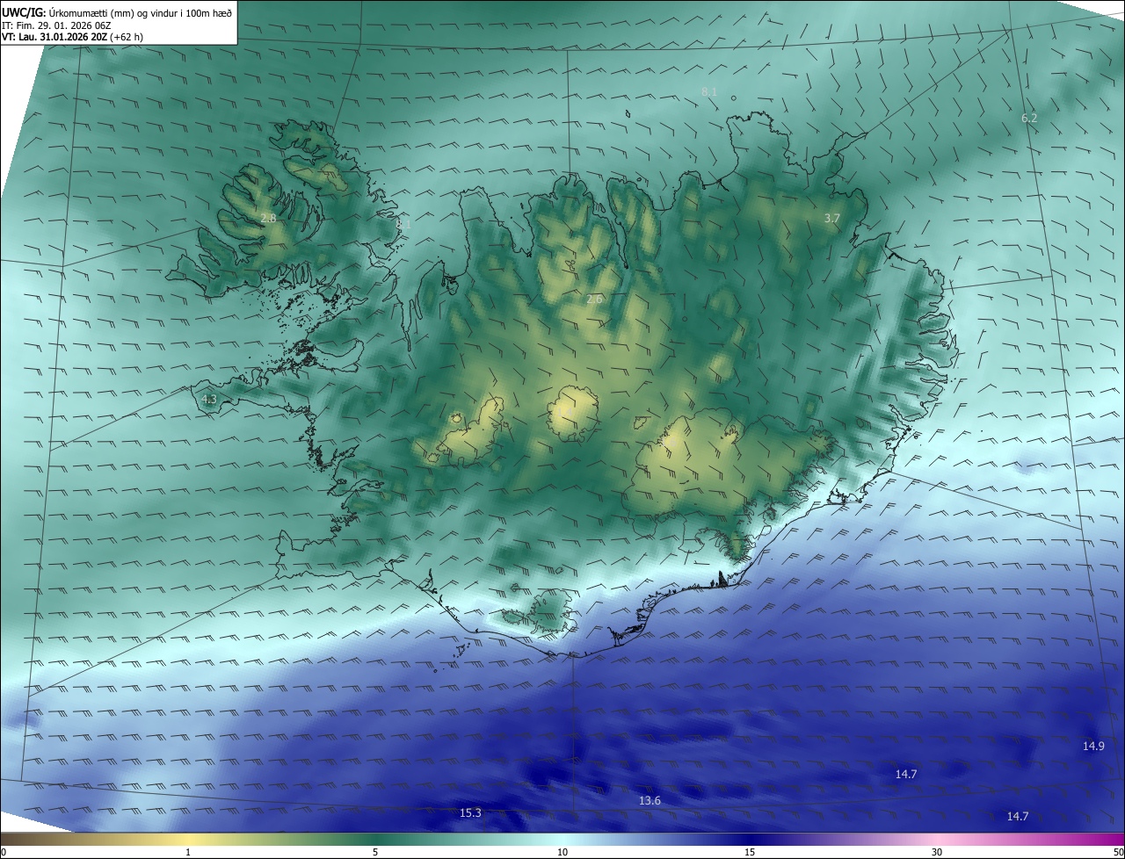Click the 8.1 value north of the north coast

tap(709, 91)
